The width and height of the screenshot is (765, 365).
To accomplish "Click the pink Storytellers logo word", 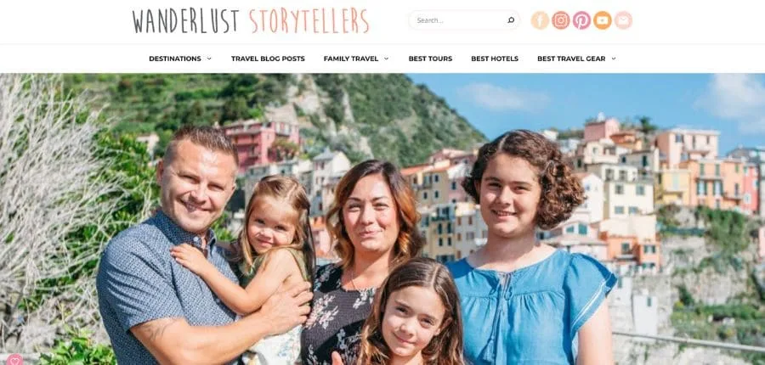I will tap(309, 21).
